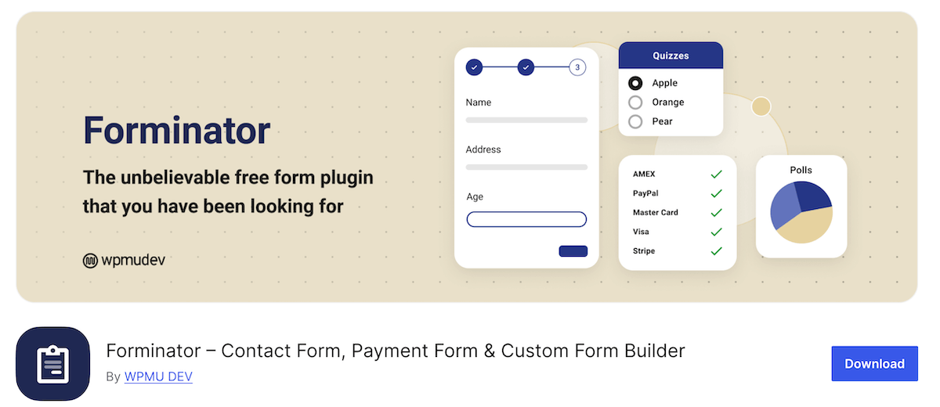Click the Polls pie chart
940x407 pixels.
click(801, 212)
